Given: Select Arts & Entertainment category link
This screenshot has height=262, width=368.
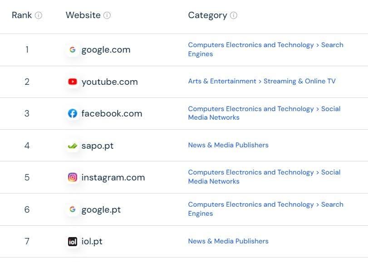Looking at the screenshot, I should click(222, 81).
